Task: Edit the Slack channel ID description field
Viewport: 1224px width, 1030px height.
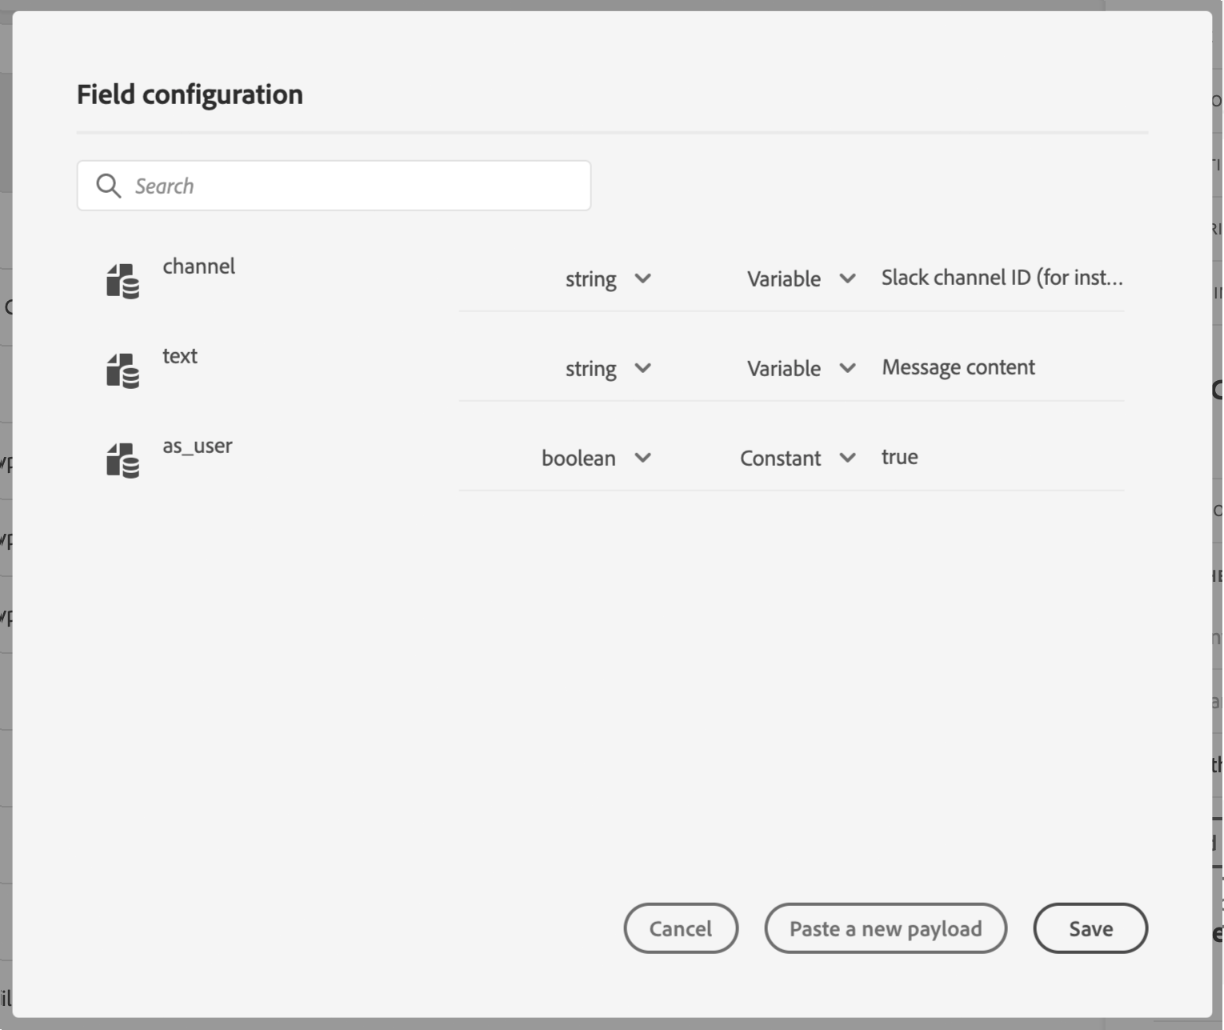Action: (x=1002, y=278)
